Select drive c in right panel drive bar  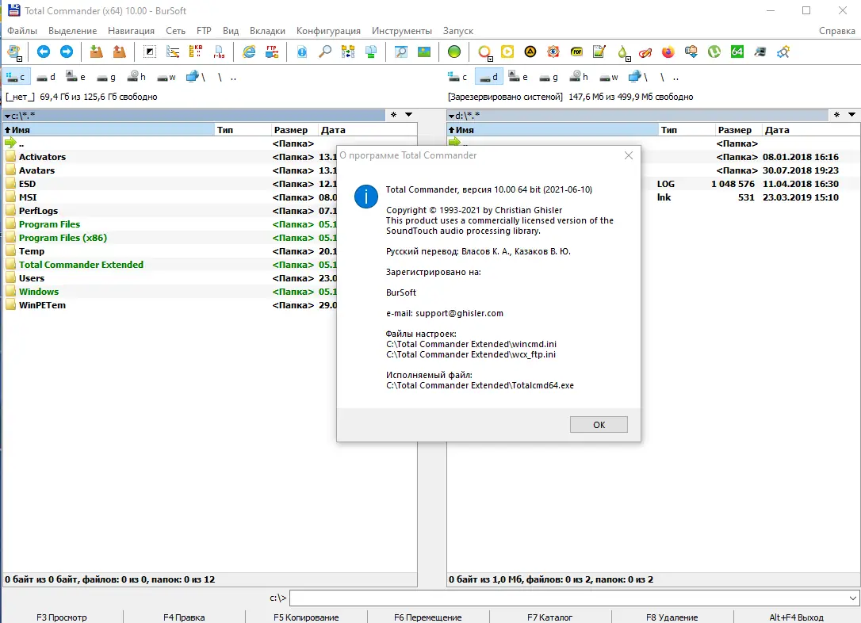point(457,77)
